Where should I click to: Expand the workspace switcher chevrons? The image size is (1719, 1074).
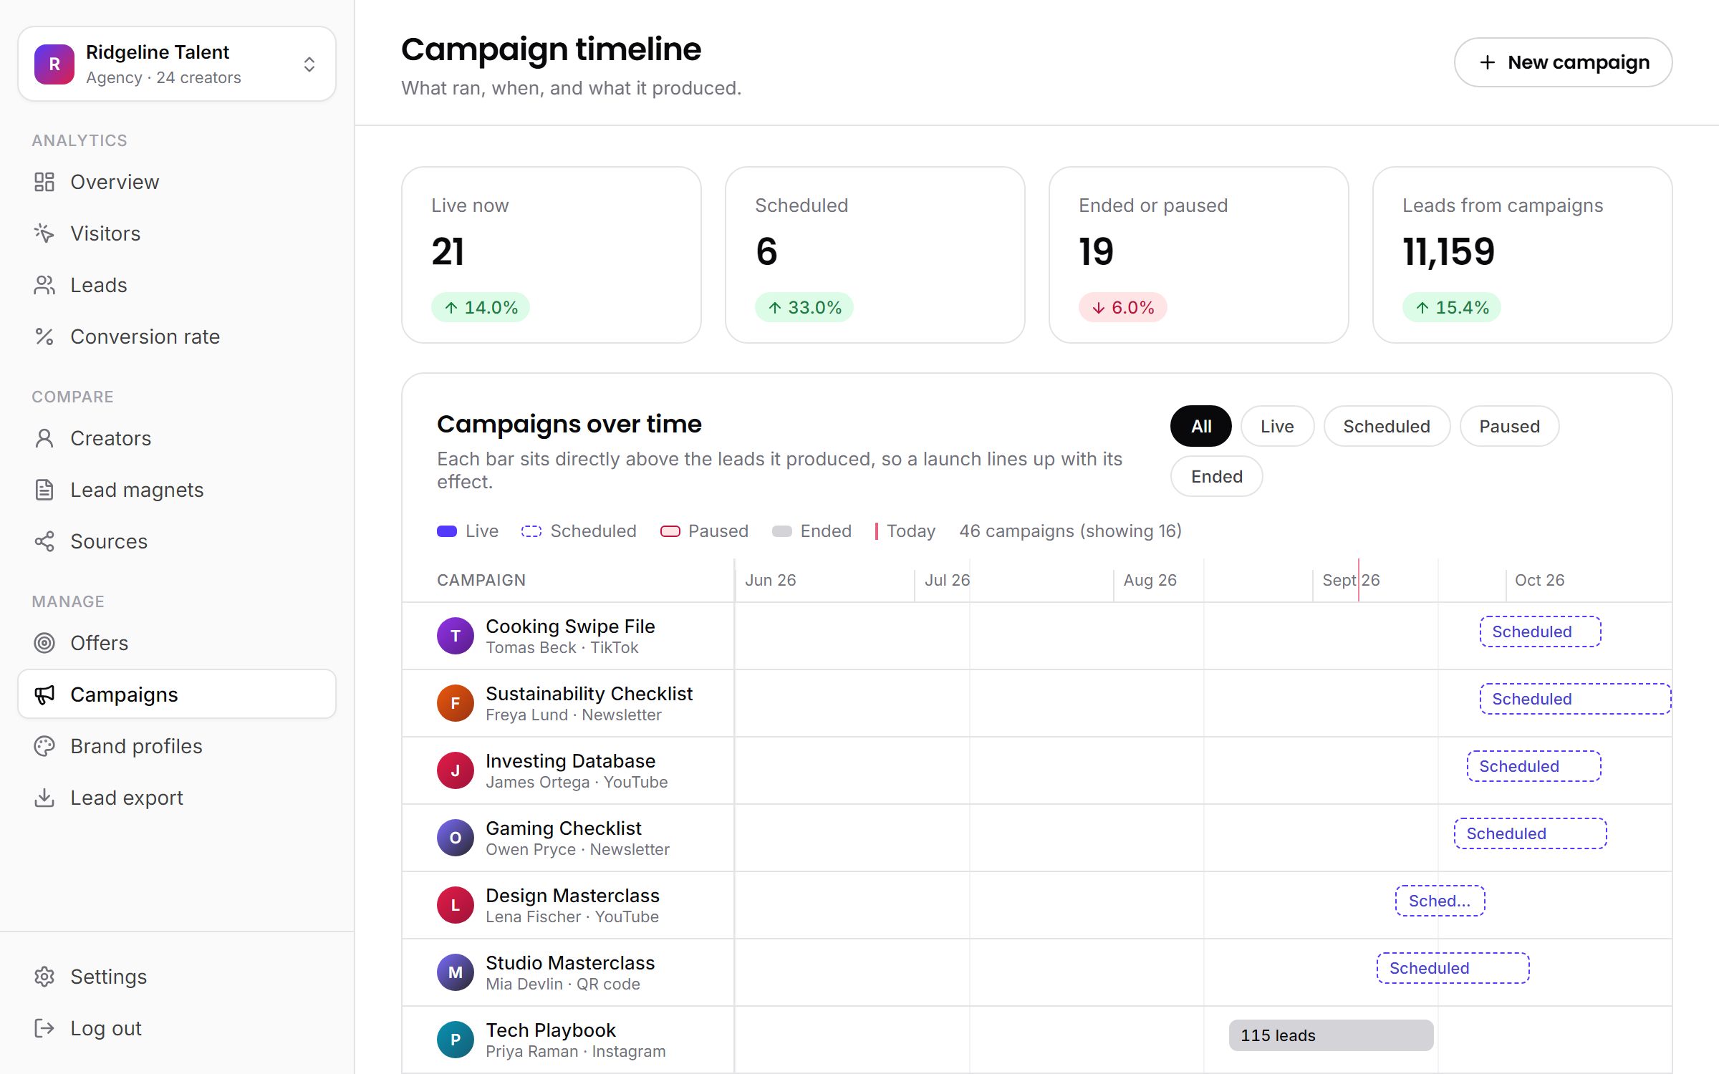click(x=309, y=64)
